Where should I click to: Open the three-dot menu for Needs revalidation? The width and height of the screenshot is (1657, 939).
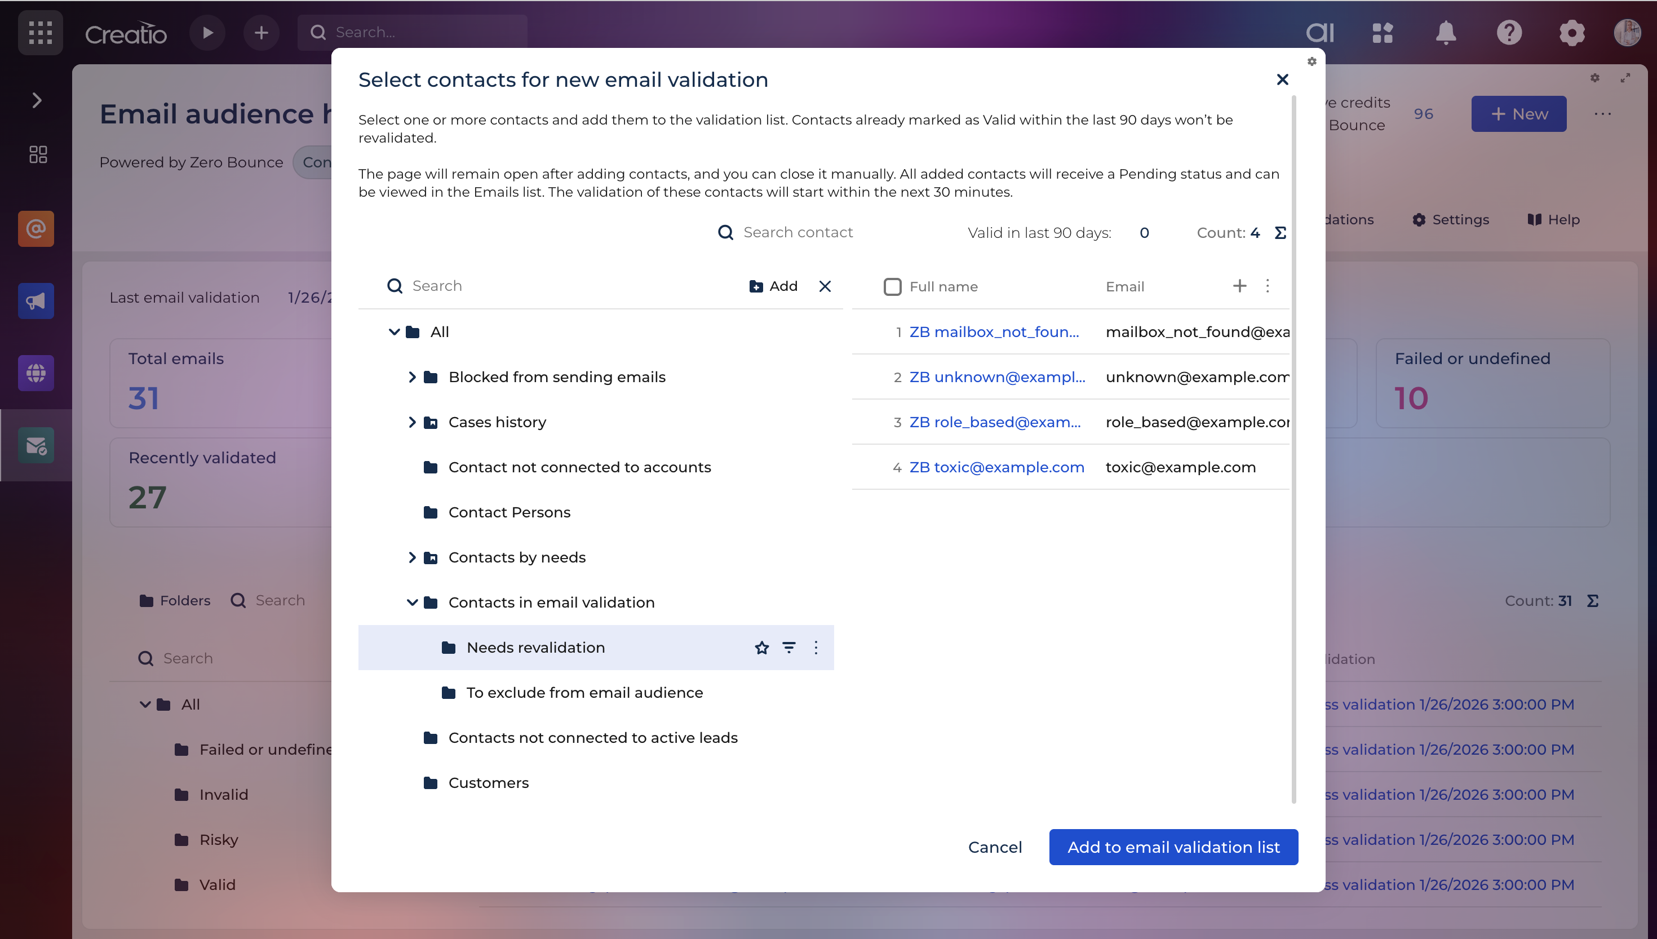pyautogui.click(x=816, y=648)
